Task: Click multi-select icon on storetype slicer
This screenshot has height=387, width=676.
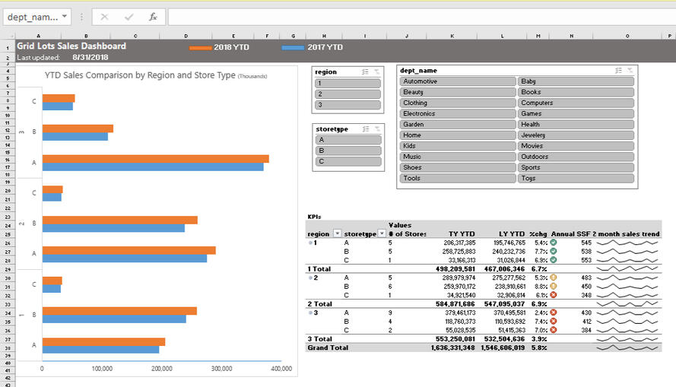Action: click(x=365, y=129)
